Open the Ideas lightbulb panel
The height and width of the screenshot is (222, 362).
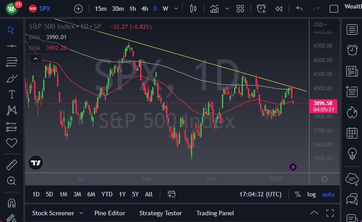(x=352, y=154)
